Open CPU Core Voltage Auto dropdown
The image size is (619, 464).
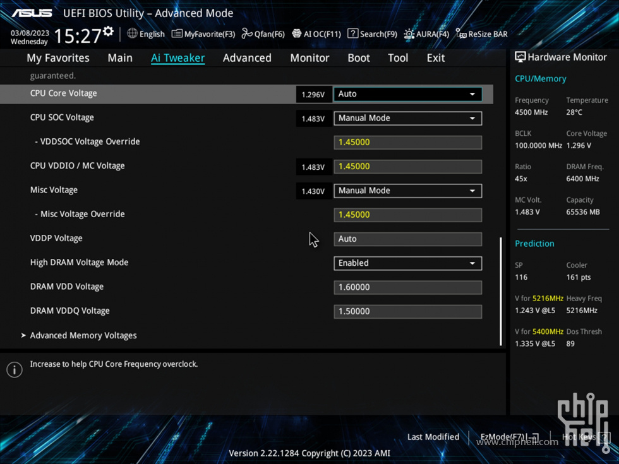click(x=408, y=94)
